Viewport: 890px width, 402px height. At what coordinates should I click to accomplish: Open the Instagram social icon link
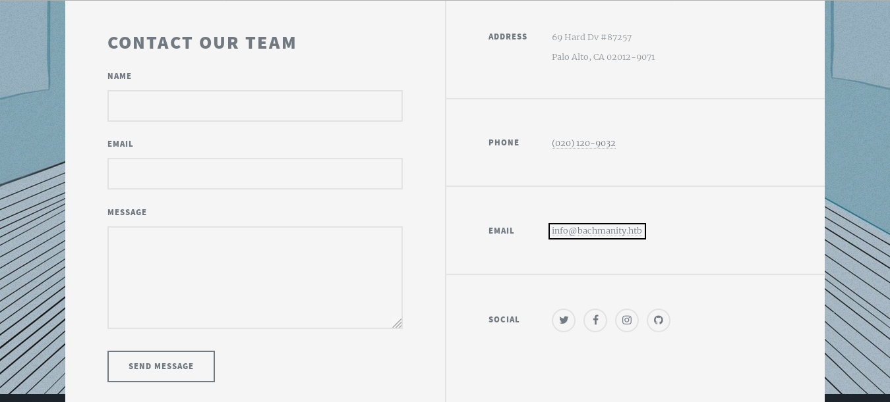tap(627, 320)
